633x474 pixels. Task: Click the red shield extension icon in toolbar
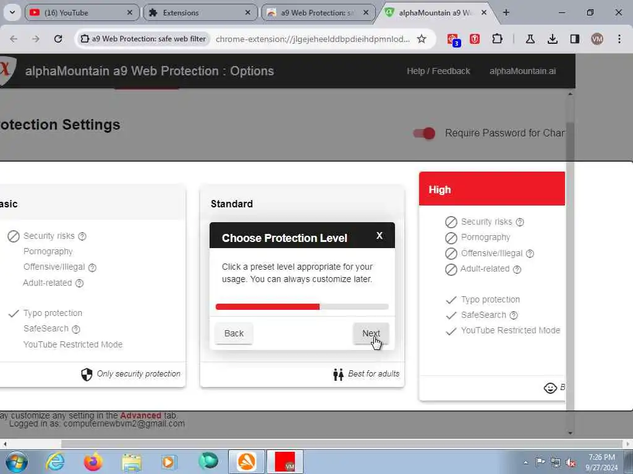[475, 39]
